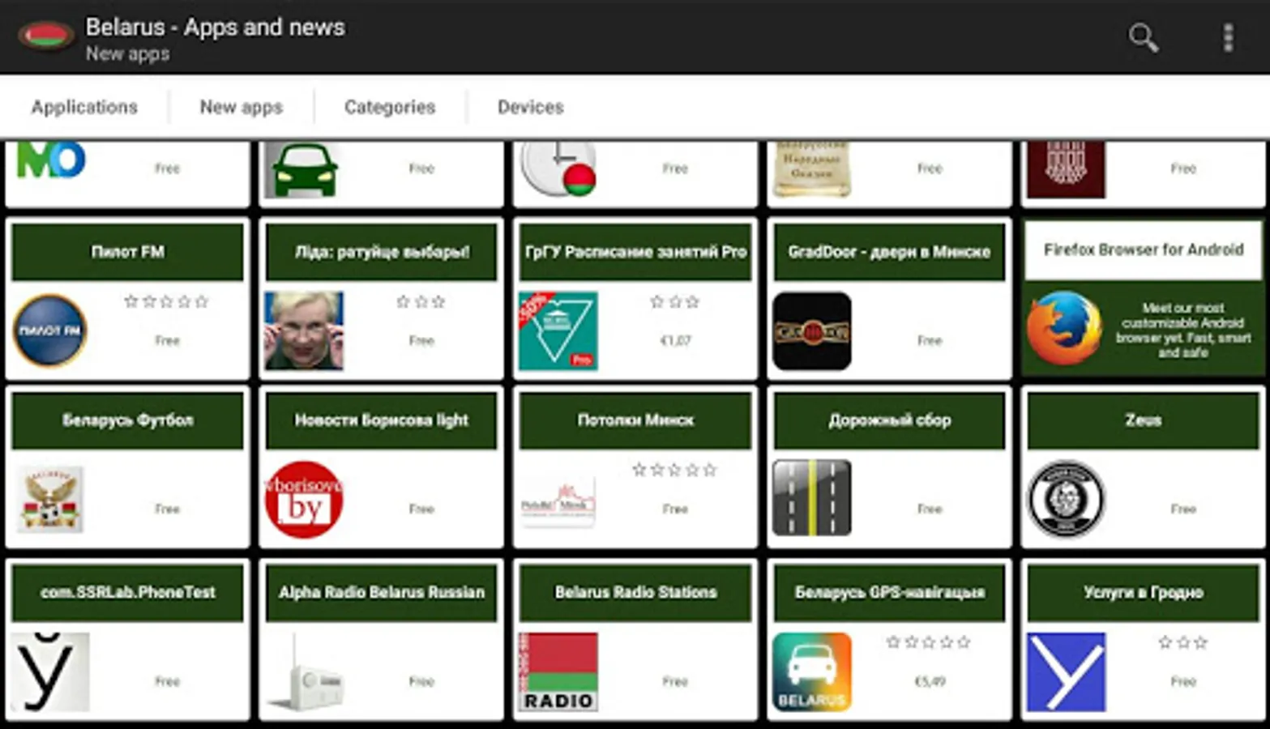Select the Услуги в Гродно title
This screenshot has height=729, width=1270.
click(1143, 593)
